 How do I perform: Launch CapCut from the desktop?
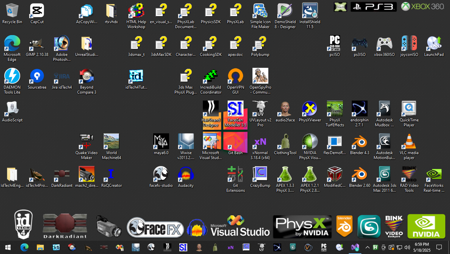(37, 14)
